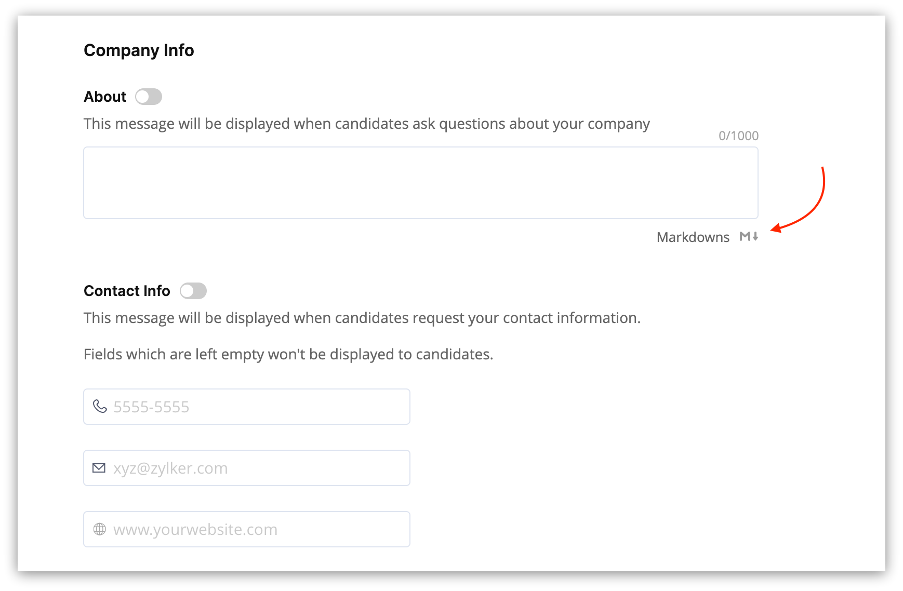Click the Contact Info section label
Image resolution: width=903 pixels, height=591 pixels.
[x=127, y=291]
